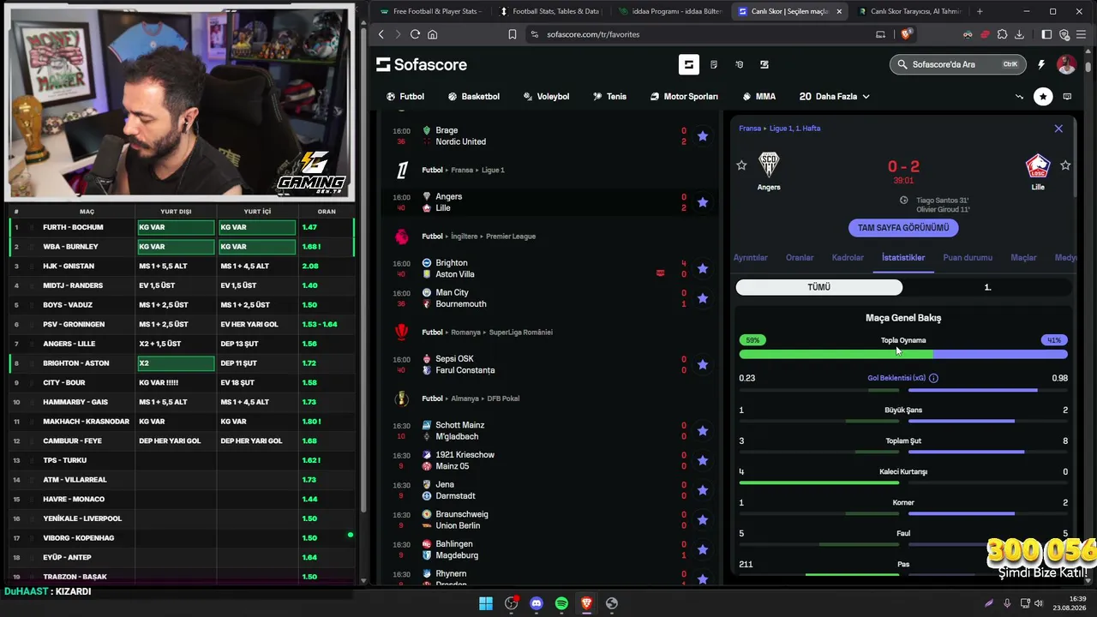Open the new tab plus button
This screenshot has height=617, width=1097.
coord(980,11)
